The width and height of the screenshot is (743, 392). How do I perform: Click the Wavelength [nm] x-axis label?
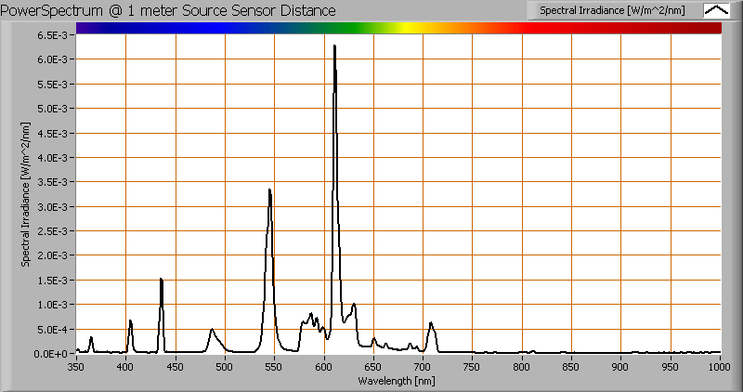398,379
